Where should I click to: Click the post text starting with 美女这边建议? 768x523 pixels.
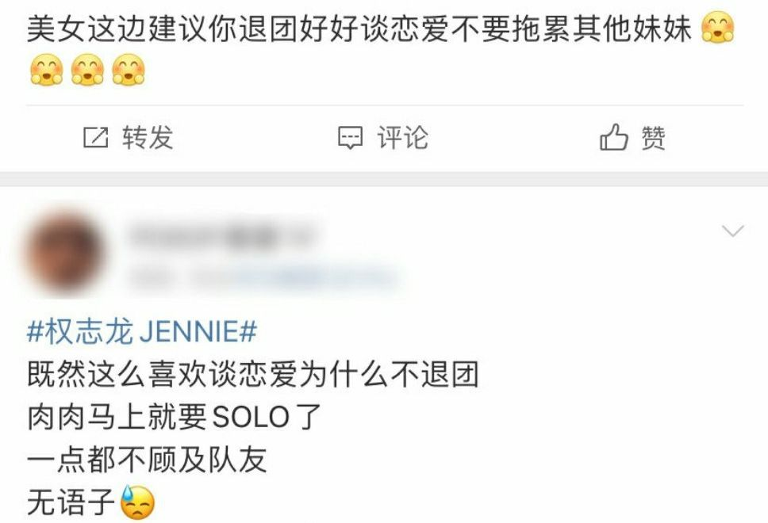[x=359, y=29]
